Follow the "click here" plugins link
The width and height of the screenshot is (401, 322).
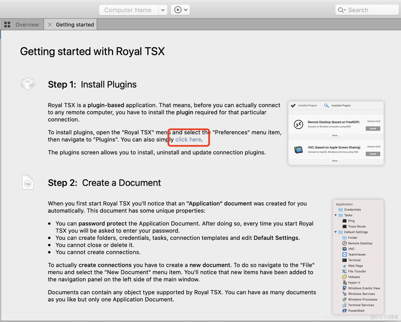point(188,140)
